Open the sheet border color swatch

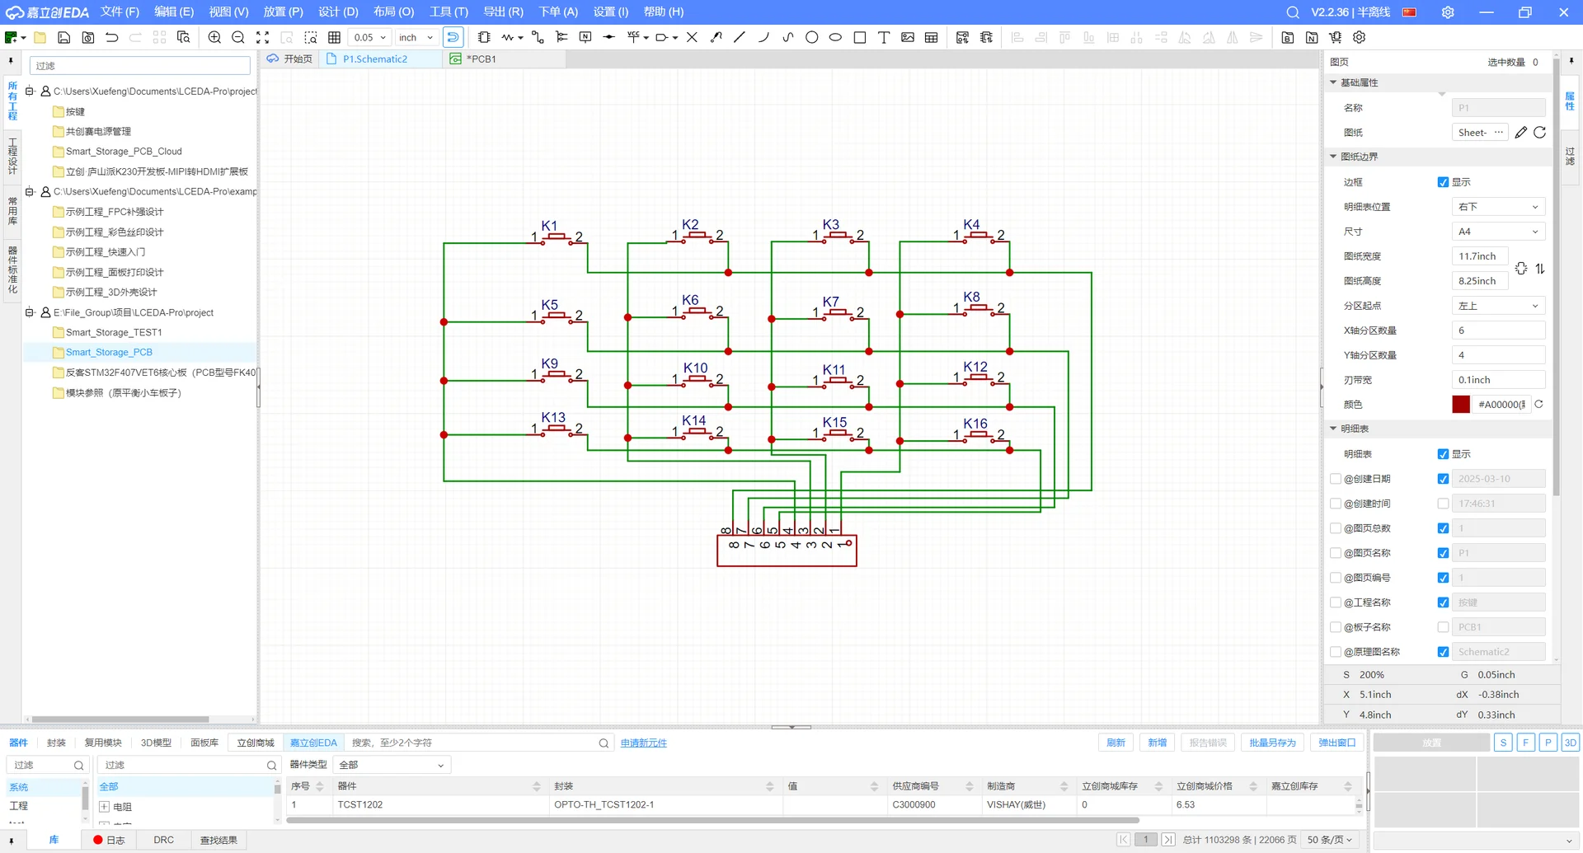[x=1462, y=404]
